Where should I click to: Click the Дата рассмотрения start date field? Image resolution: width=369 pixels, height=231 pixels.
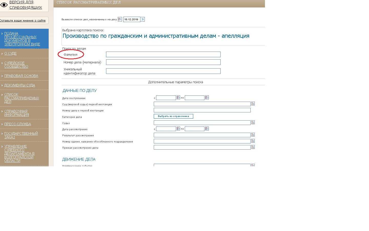(166, 129)
